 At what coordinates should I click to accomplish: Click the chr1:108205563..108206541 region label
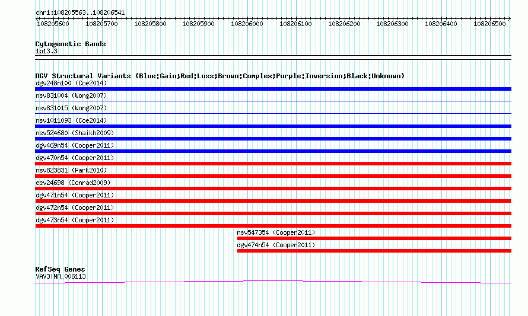80,13
